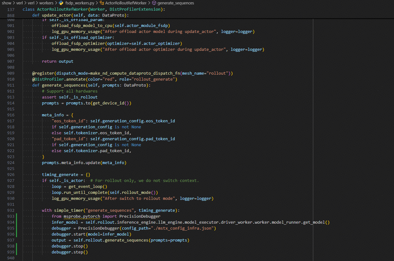Click 'self.tokenizer.pad_token_id' on line 922
Viewport: 394px width, 261px height.
coord(96,151)
